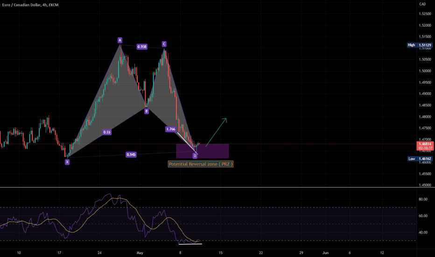The image size is (435, 257).
Task: Click the Jun label on time axis
Action: click(325, 253)
